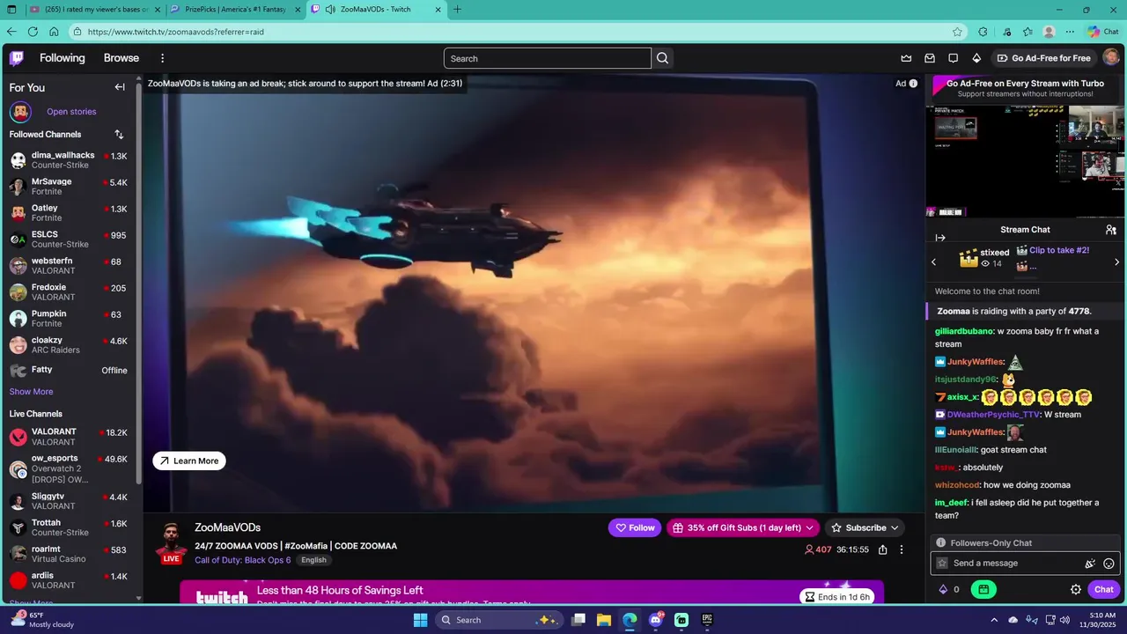Open Following page
Screen dimensions: 1127x634
pos(63,58)
